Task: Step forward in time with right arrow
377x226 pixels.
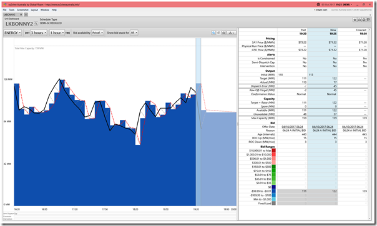Action: 67,32
